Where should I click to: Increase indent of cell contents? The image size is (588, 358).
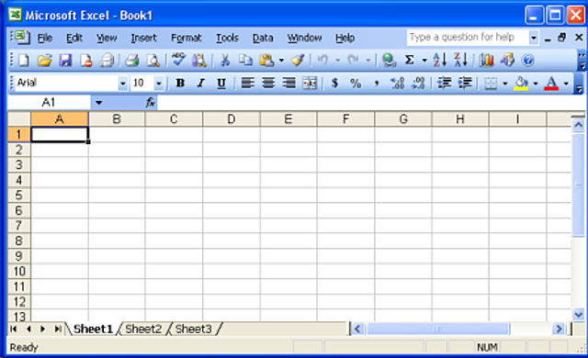pos(465,83)
